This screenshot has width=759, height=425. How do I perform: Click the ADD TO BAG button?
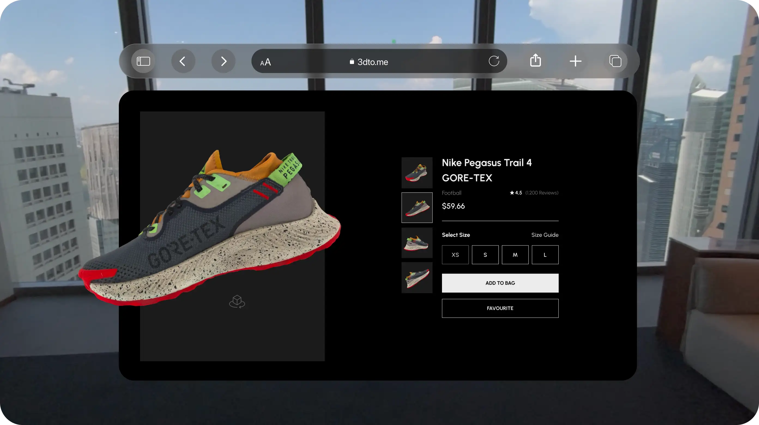coord(500,283)
